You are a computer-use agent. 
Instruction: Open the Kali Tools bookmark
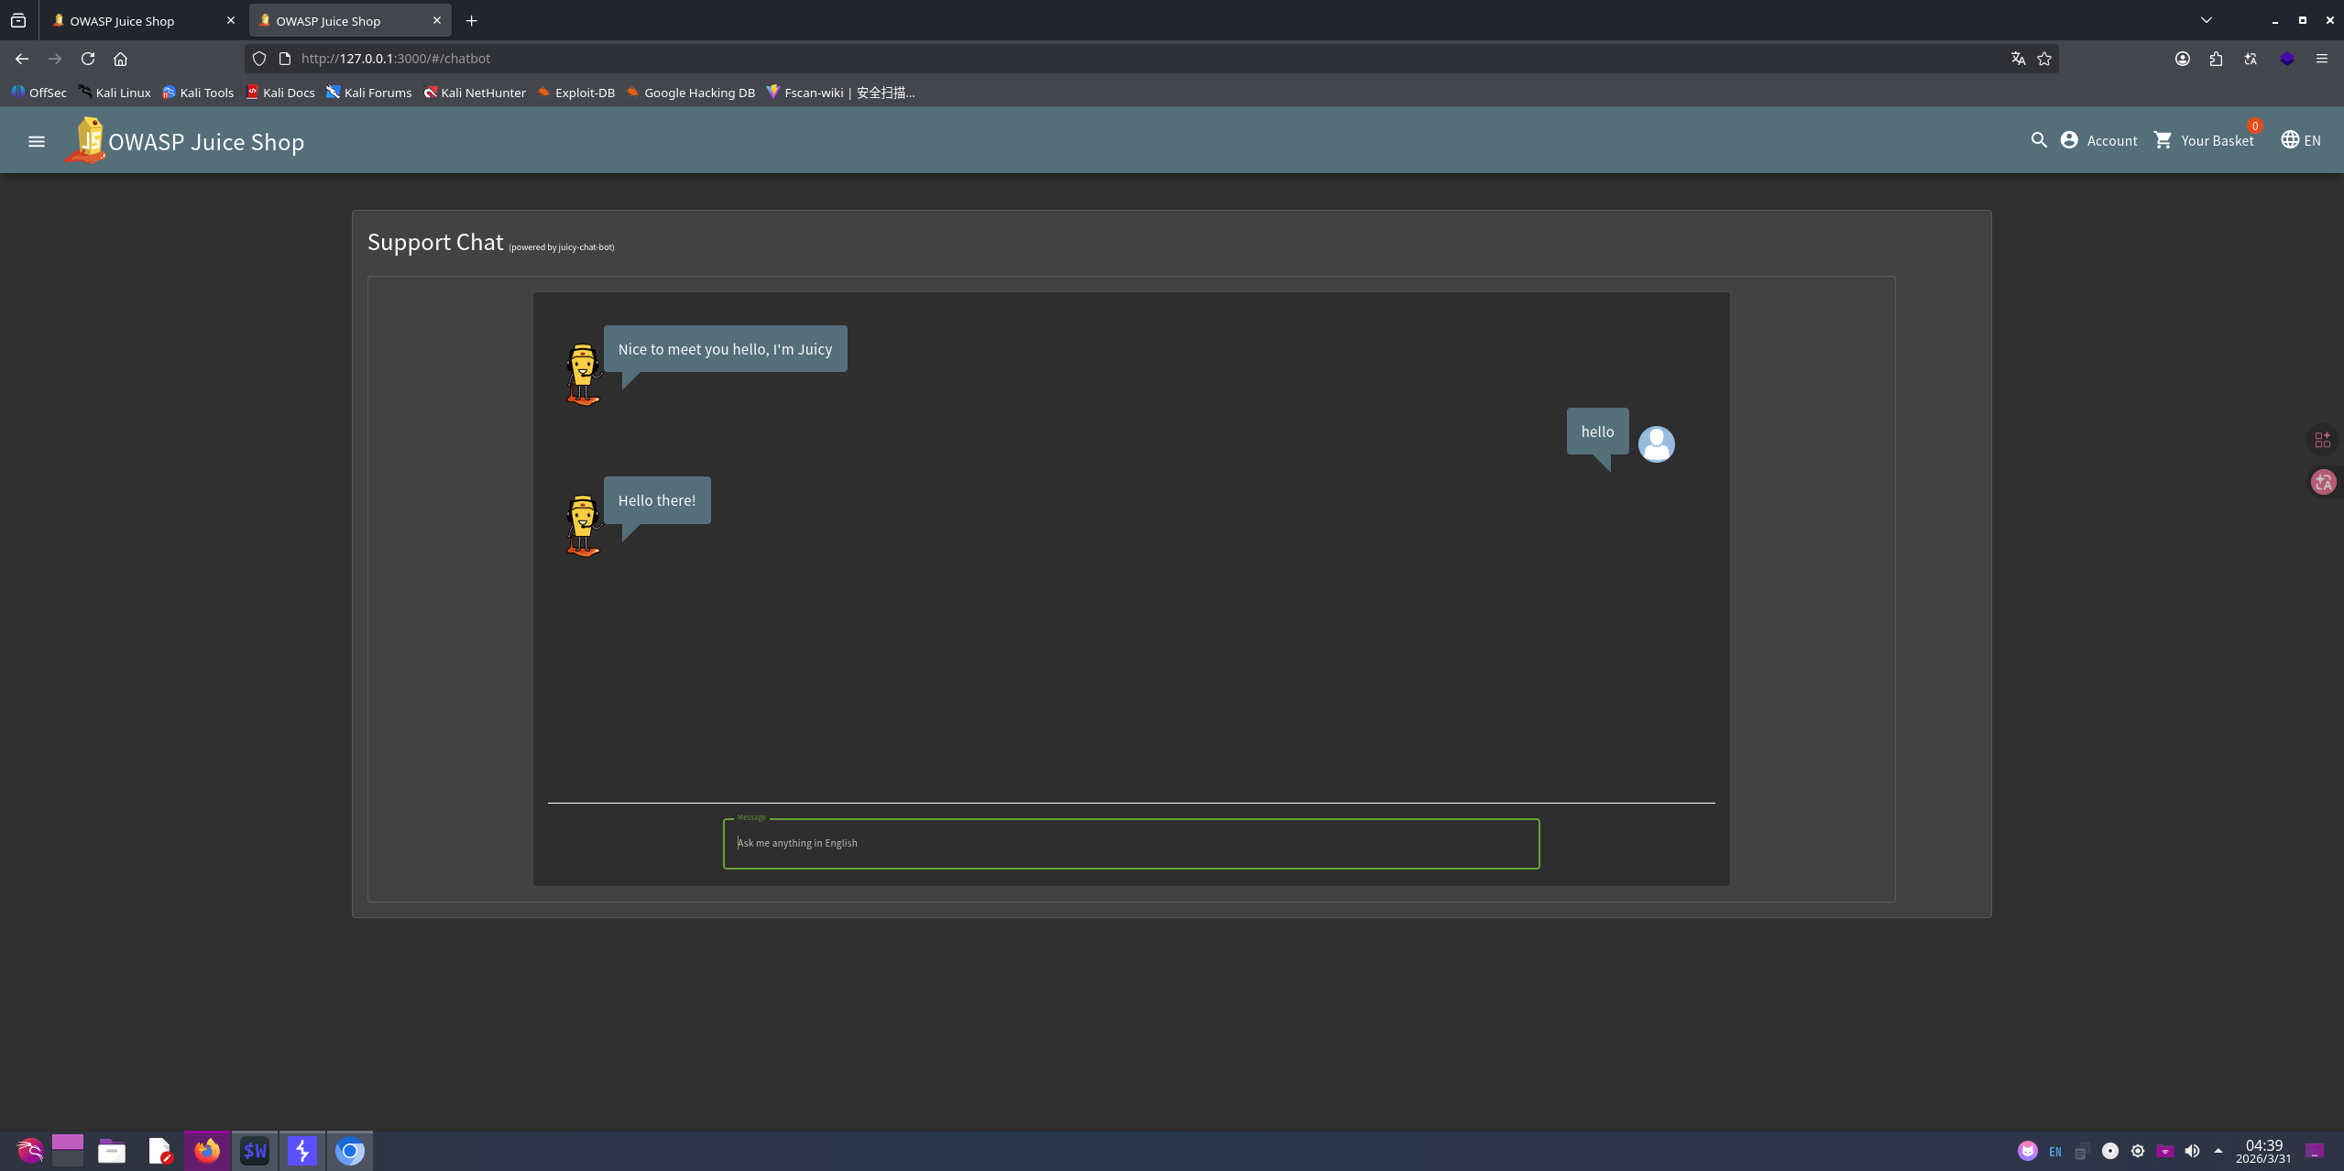pos(198,93)
